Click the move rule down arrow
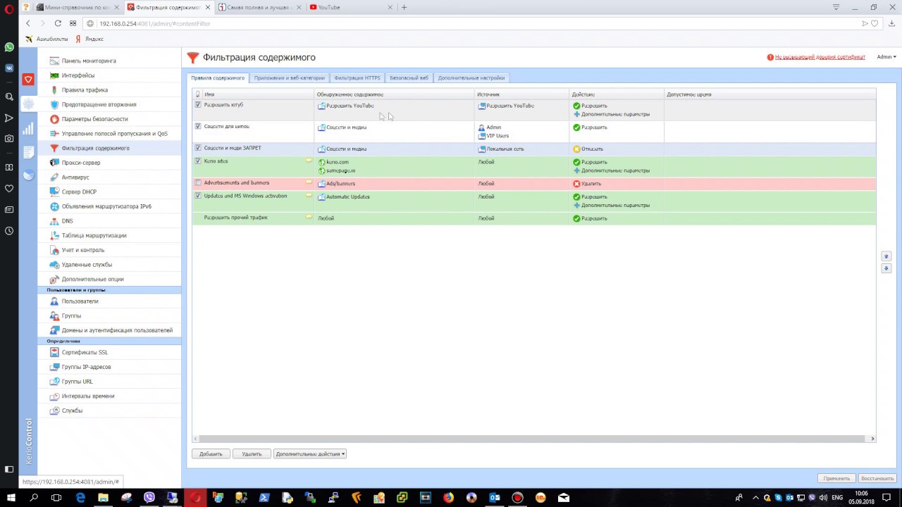Image resolution: width=902 pixels, height=507 pixels. (886, 268)
